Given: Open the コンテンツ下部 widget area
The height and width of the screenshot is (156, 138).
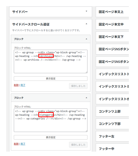Looking at the screenshot, I should 112,124.
